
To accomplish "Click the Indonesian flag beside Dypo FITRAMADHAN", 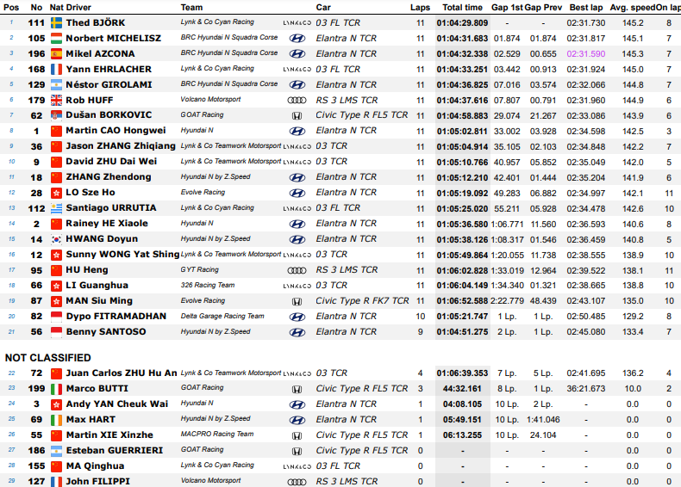I will pyautogui.click(x=56, y=317).
